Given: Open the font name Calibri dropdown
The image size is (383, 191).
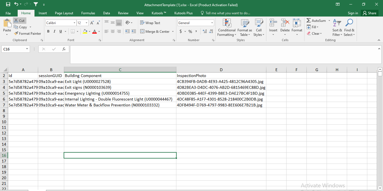Looking at the screenshot, I should (74, 23).
